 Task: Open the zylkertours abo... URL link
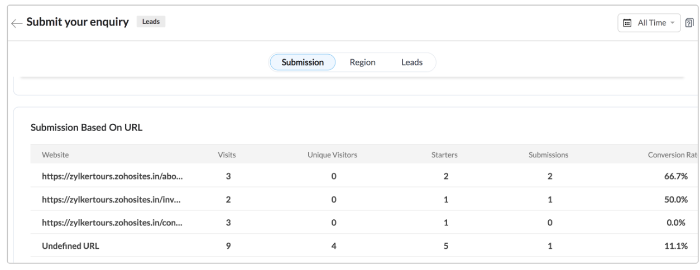[x=112, y=176]
